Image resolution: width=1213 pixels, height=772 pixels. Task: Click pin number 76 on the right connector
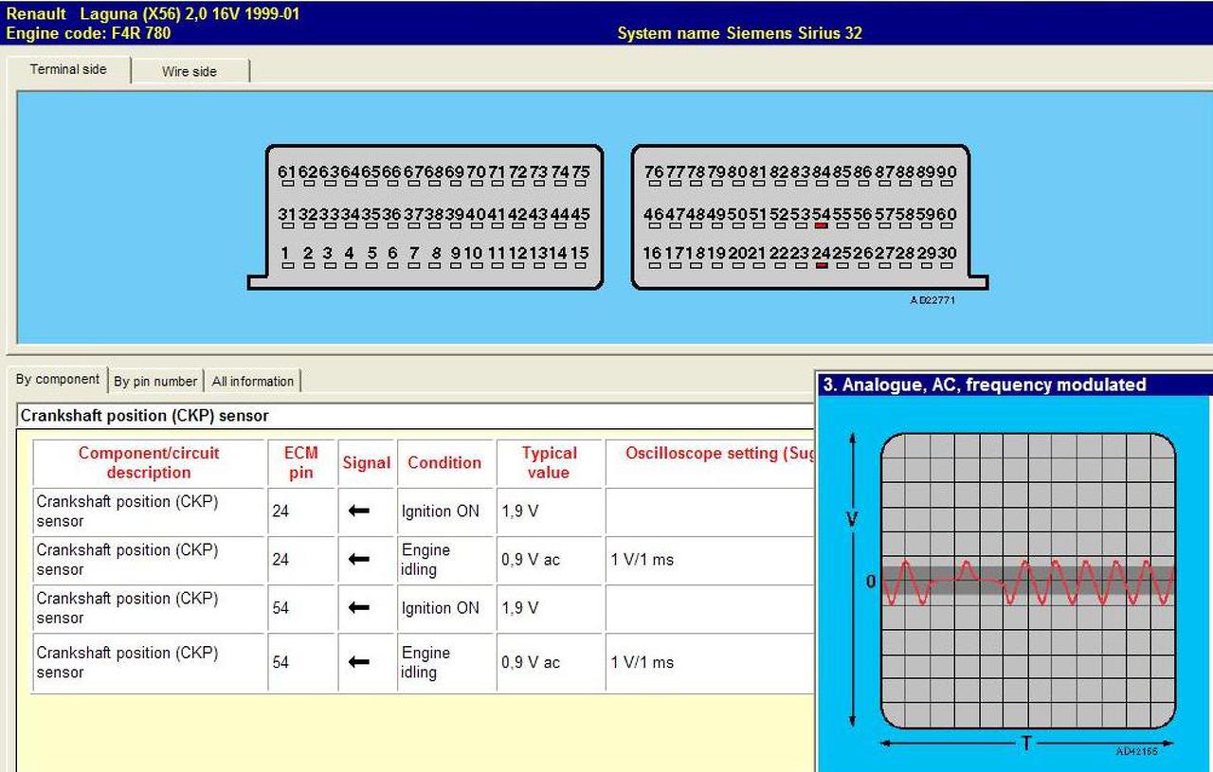tap(654, 171)
